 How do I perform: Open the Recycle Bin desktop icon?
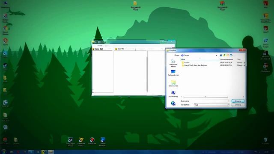coord(265,141)
